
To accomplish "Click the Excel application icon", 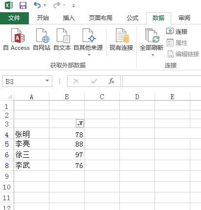I will [x=9, y=5].
